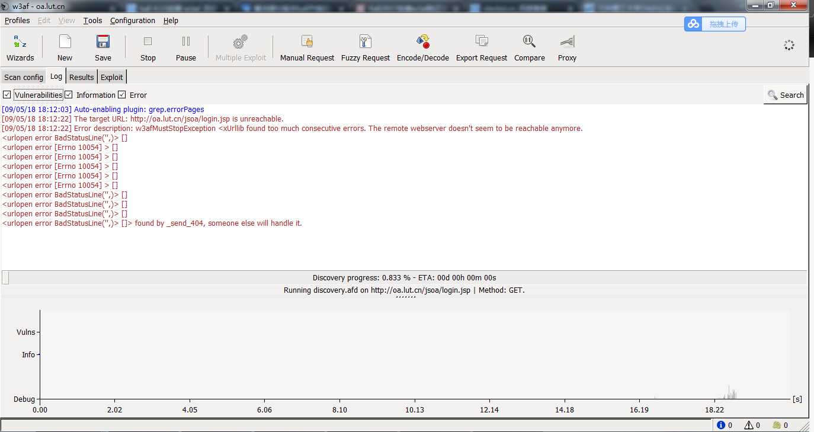Click the w3af title bar app icon

(x=5, y=6)
